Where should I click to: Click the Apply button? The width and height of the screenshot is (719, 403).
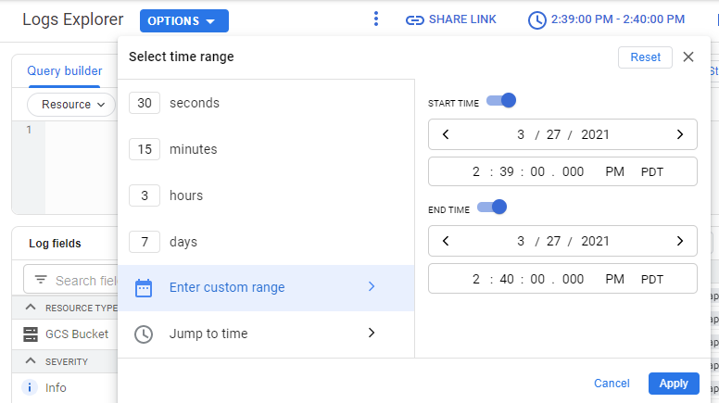pos(674,384)
